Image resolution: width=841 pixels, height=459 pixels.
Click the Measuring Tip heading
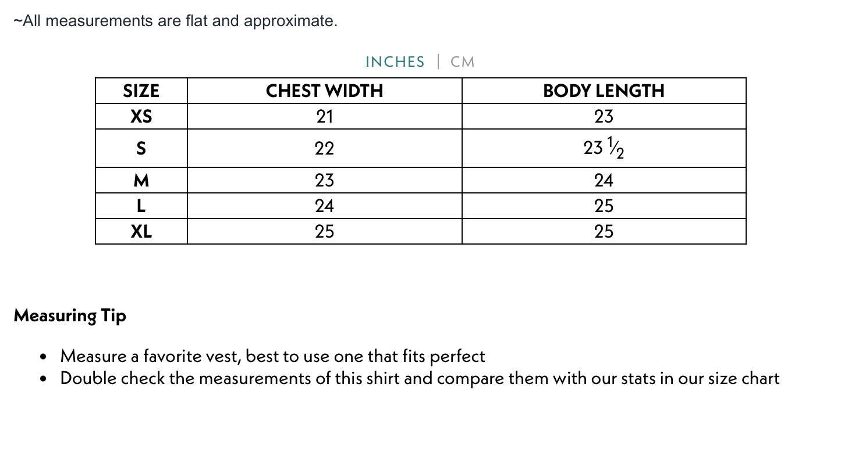coord(70,315)
